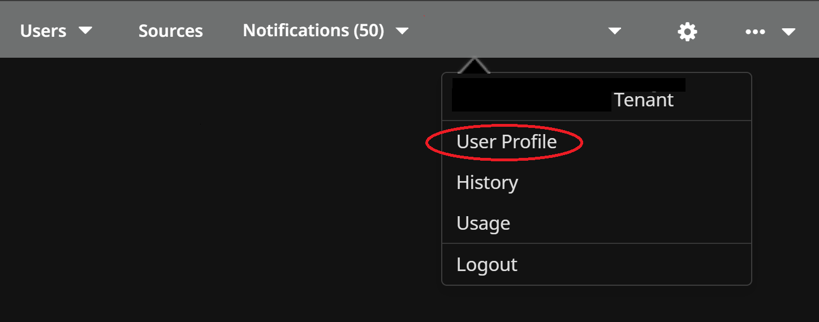Screen dimensions: 819x322
Task: Open the Notifications menu label
Action: 296,31
